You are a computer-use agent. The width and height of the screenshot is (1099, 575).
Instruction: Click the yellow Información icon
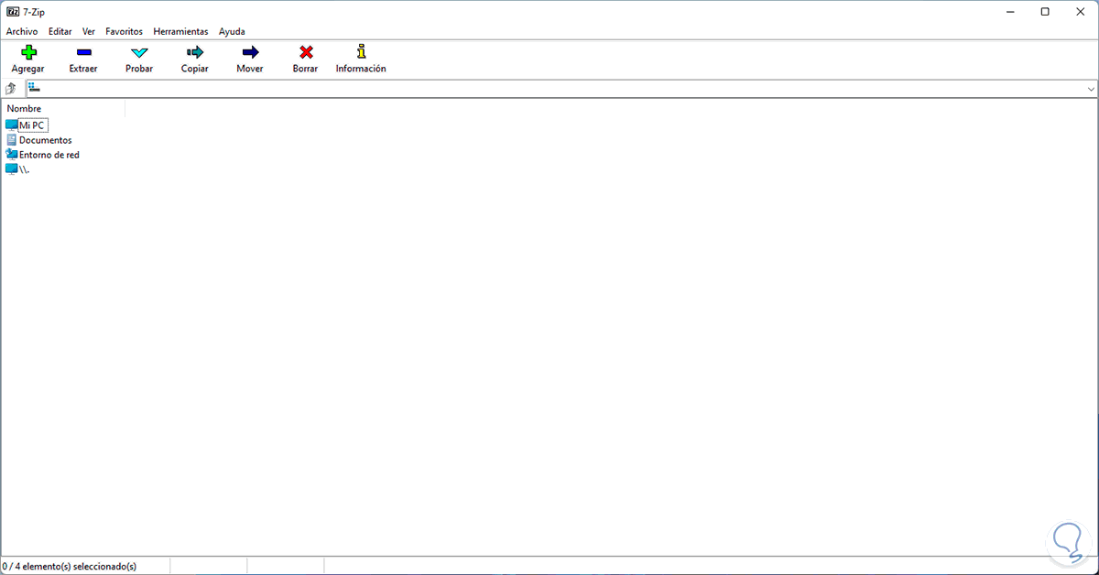(x=361, y=52)
